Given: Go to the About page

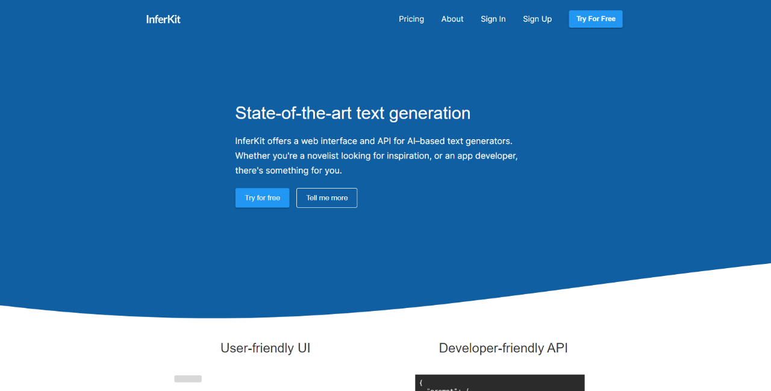Looking at the screenshot, I should (x=452, y=19).
